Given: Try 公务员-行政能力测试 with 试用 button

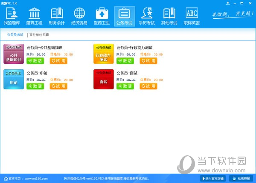Looking at the screenshot, I should [x=148, y=61].
